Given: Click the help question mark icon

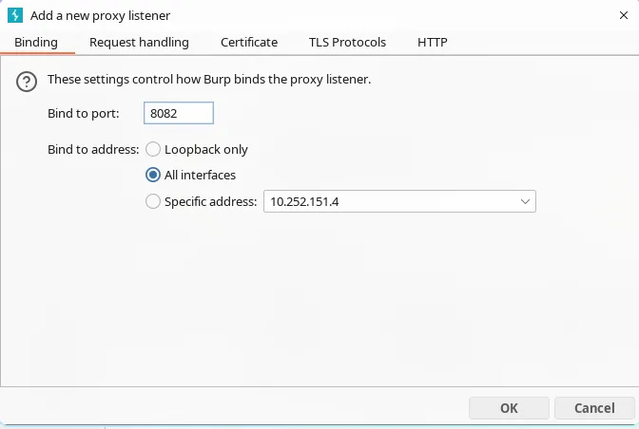Looking at the screenshot, I should (27, 83).
